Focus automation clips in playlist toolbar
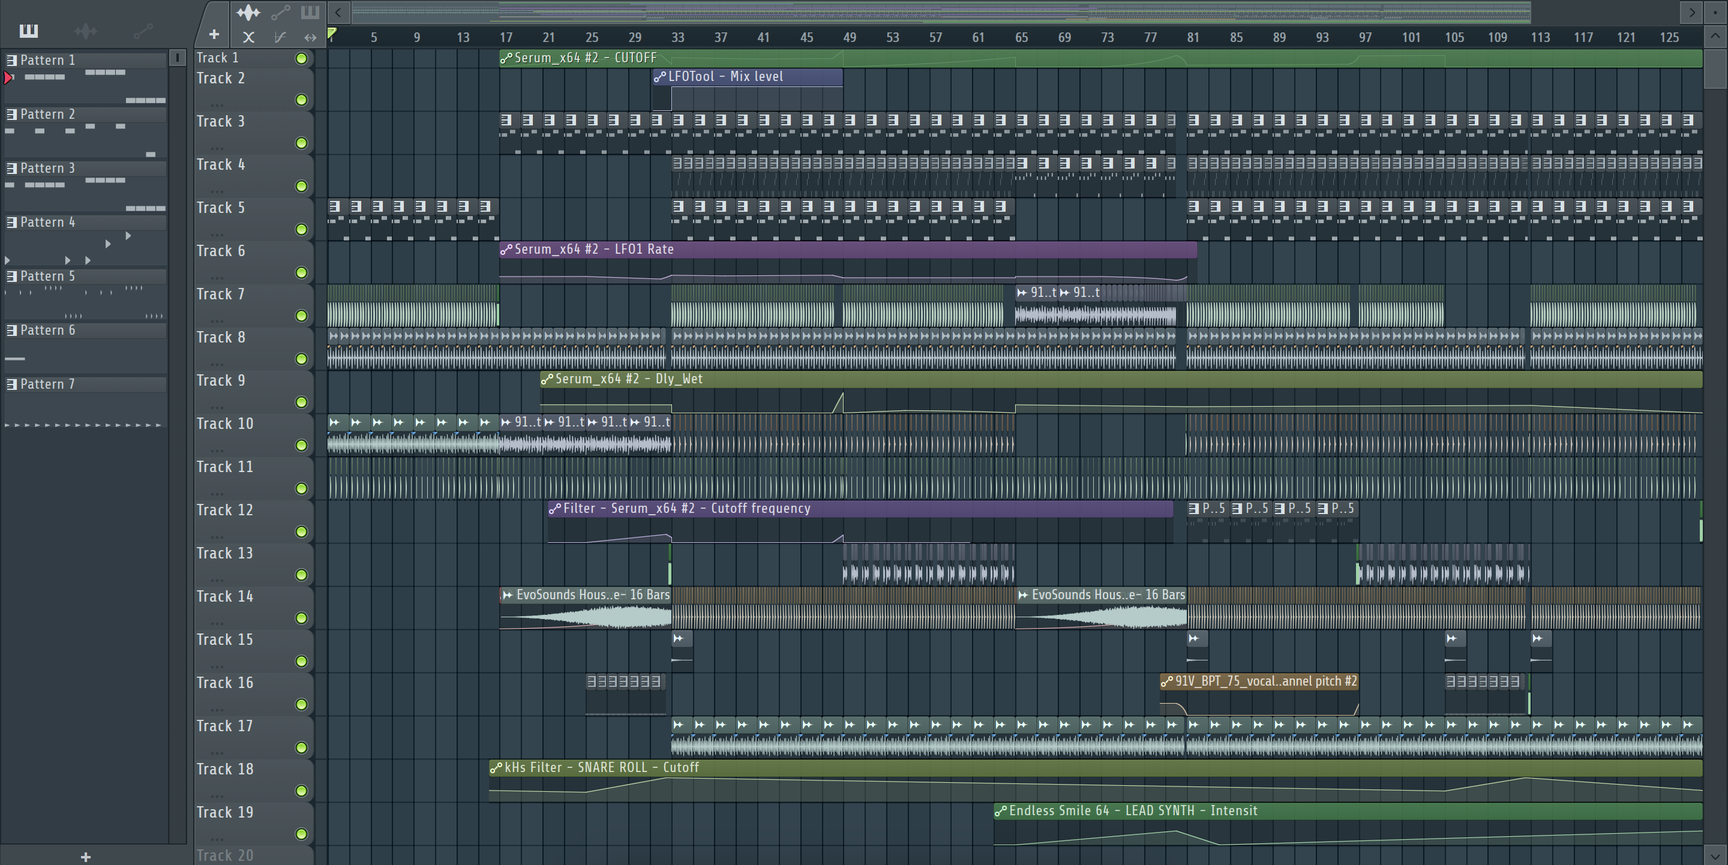This screenshot has width=1728, height=865. tap(280, 12)
